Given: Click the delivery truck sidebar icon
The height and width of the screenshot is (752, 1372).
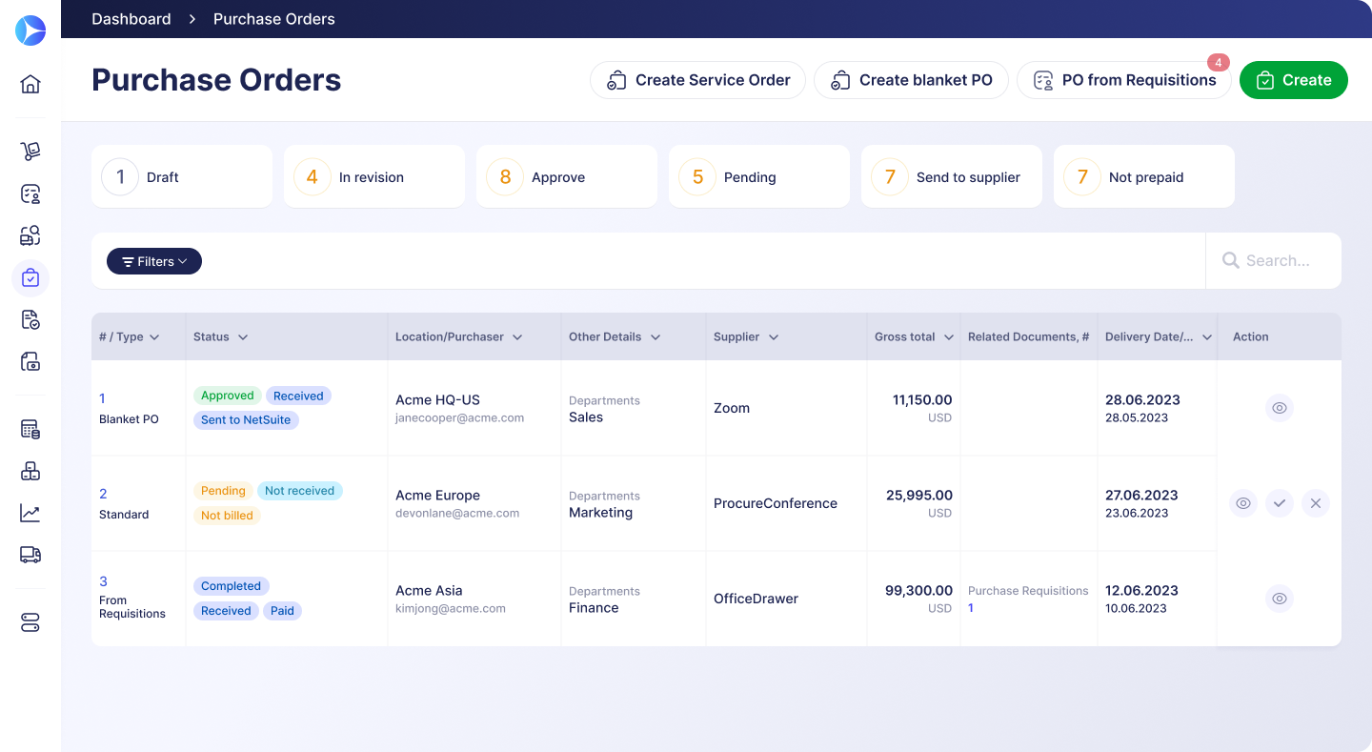Looking at the screenshot, I should (30, 555).
